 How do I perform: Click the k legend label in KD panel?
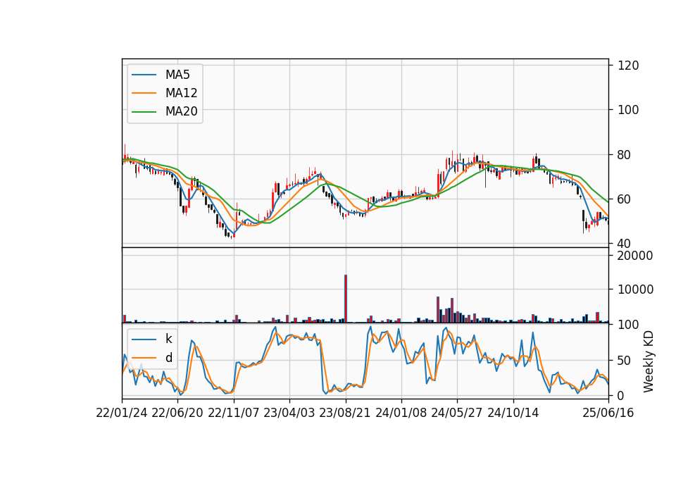click(168, 339)
